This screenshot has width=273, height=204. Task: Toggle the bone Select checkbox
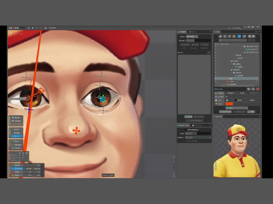tap(251, 100)
